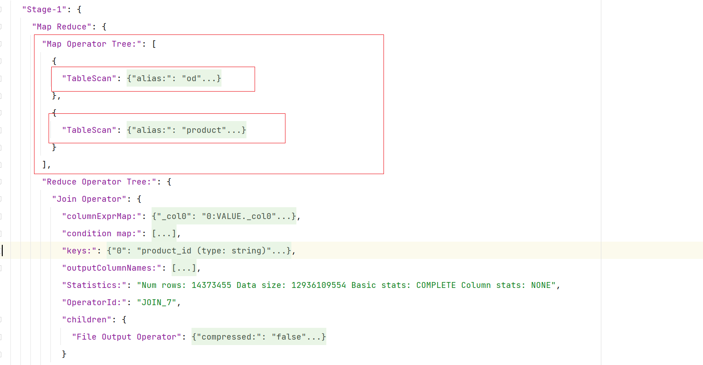Expand the folded columnExprMap value

224,216
